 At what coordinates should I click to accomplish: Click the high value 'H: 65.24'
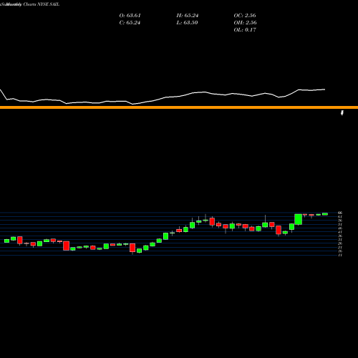click(x=188, y=16)
